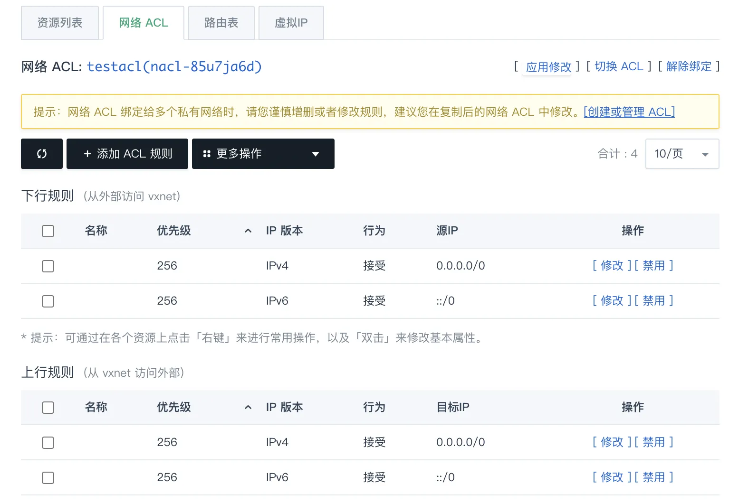Check the 上行规则 IPv4 row checkbox
Image resolution: width=729 pixels, height=503 pixels.
coord(48,443)
